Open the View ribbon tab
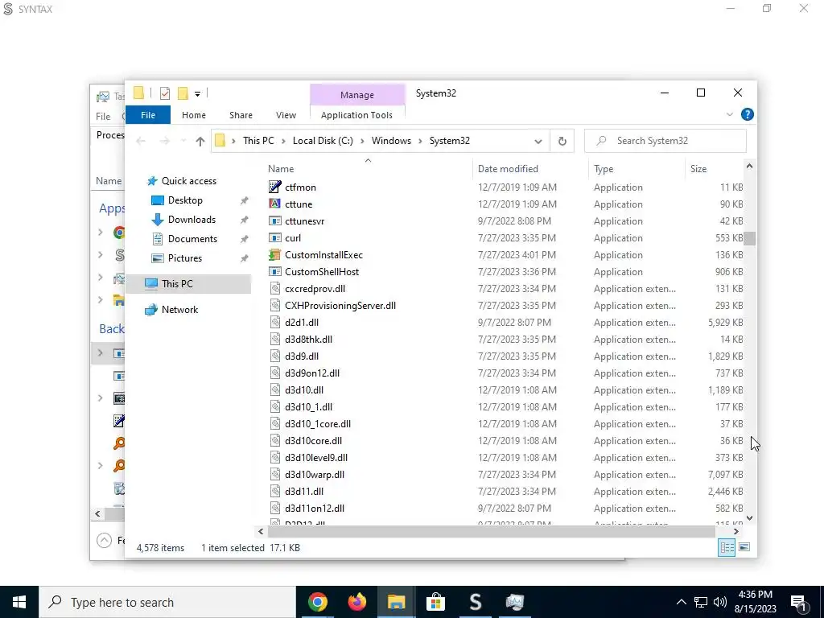This screenshot has width=824, height=618. coord(286,115)
